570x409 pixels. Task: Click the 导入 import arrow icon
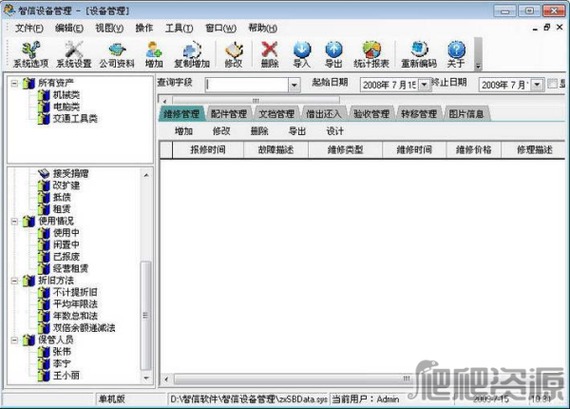coord(302,54)
